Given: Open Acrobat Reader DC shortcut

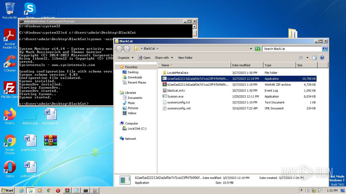Looking at the screenshot, I should (x=10, y=39).
